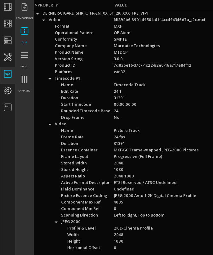Image resolution: width=213 pixels, height=255 pixels.
Task: Select the Conformity row
Action: 123,39
